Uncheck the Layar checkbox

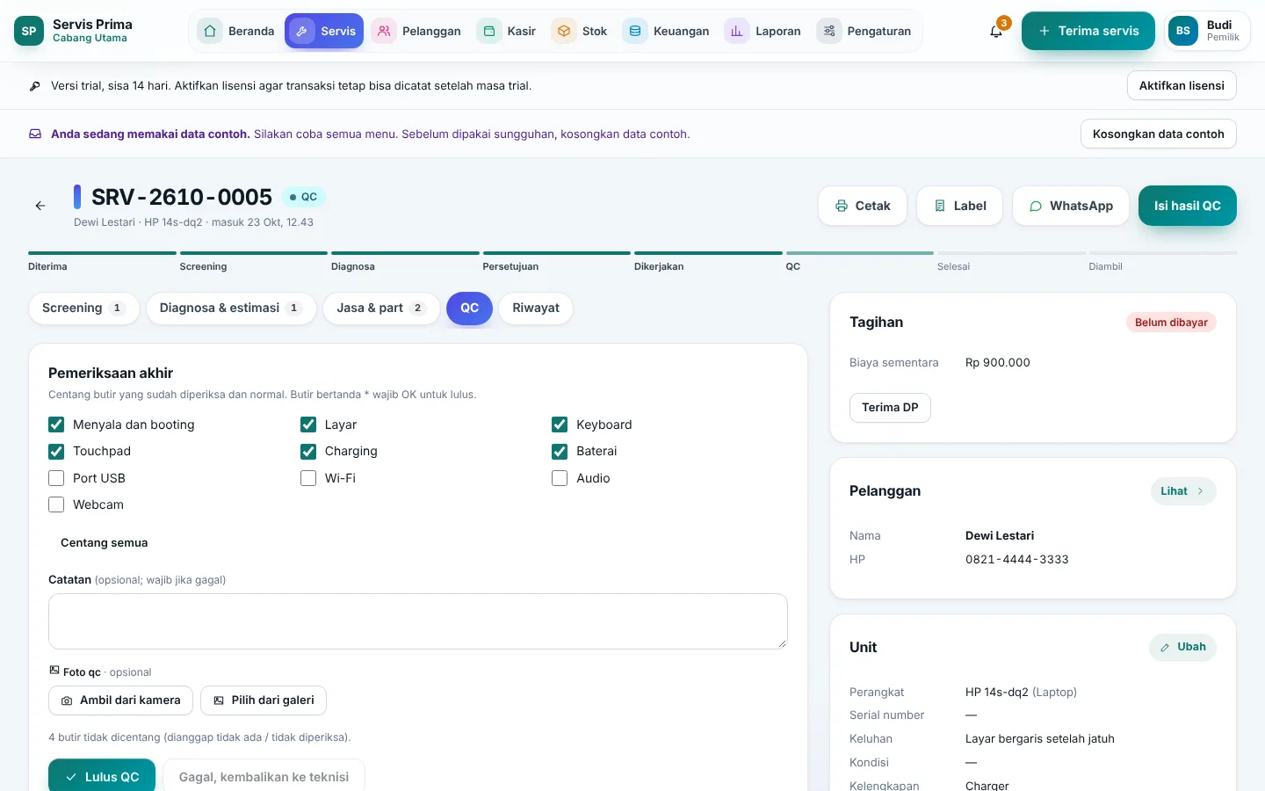[x=308, y=425]
